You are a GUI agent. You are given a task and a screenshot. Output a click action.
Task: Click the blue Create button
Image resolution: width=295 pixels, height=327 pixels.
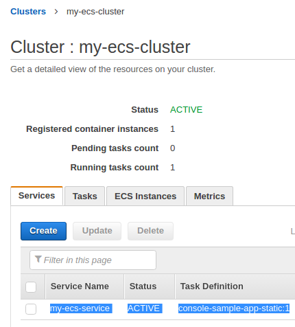pyautogui.click(x=43, y=231)
